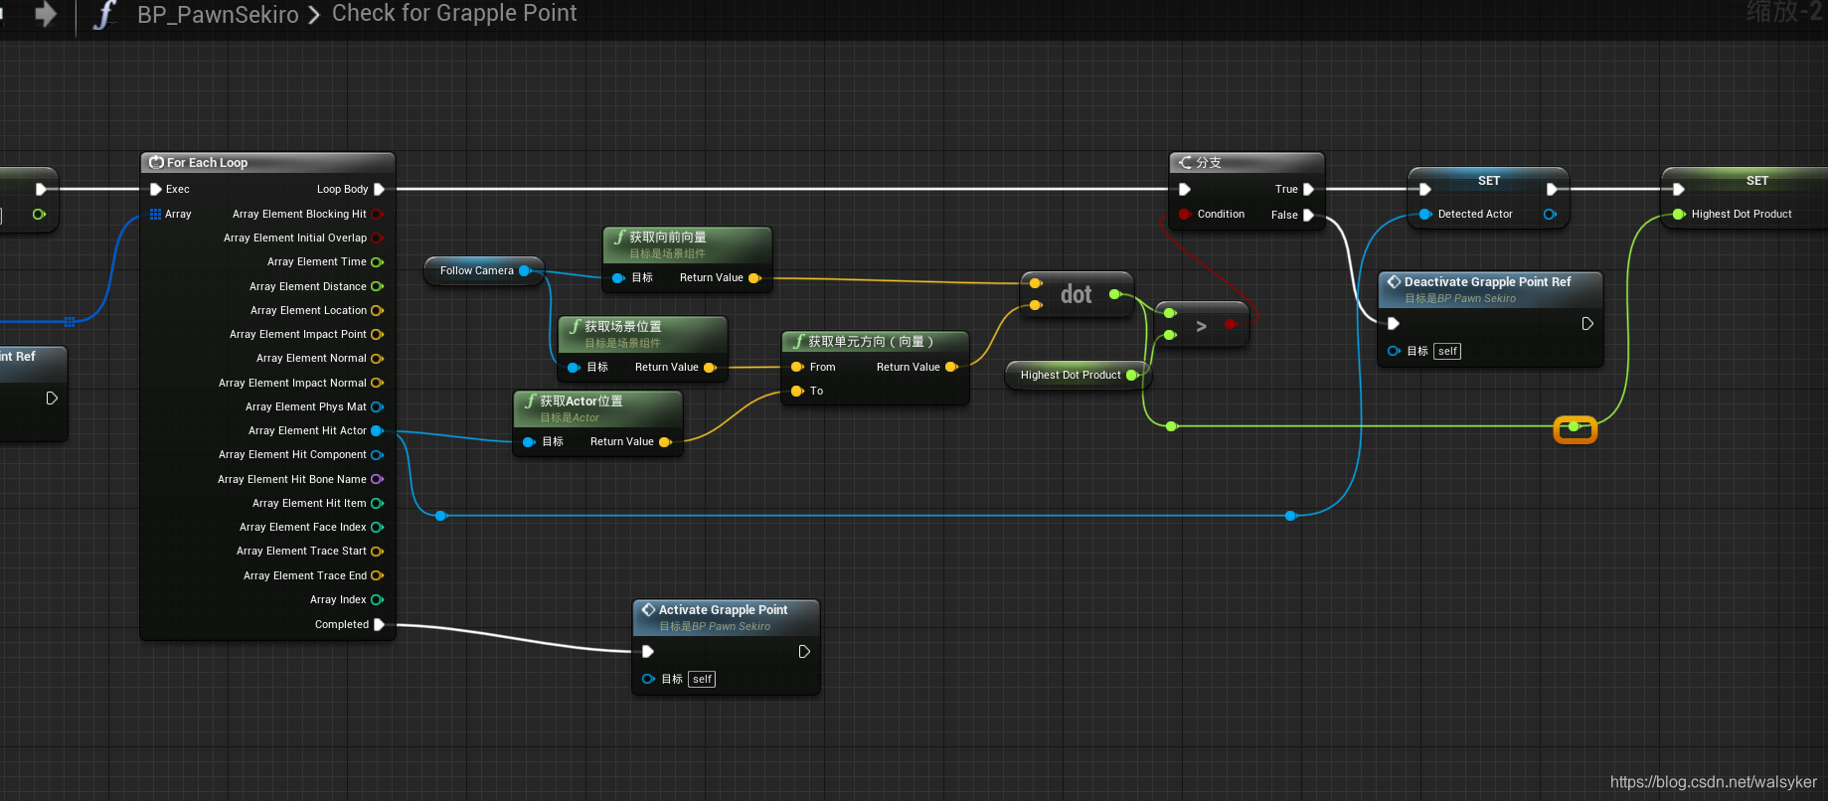
Task: Click the Array Element Hit Component pin
Action: coord(378,454)
